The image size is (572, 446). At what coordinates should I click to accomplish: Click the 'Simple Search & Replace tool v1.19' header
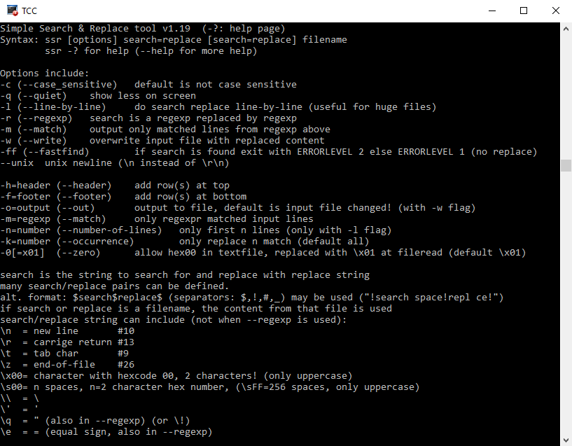click(95, 29)
